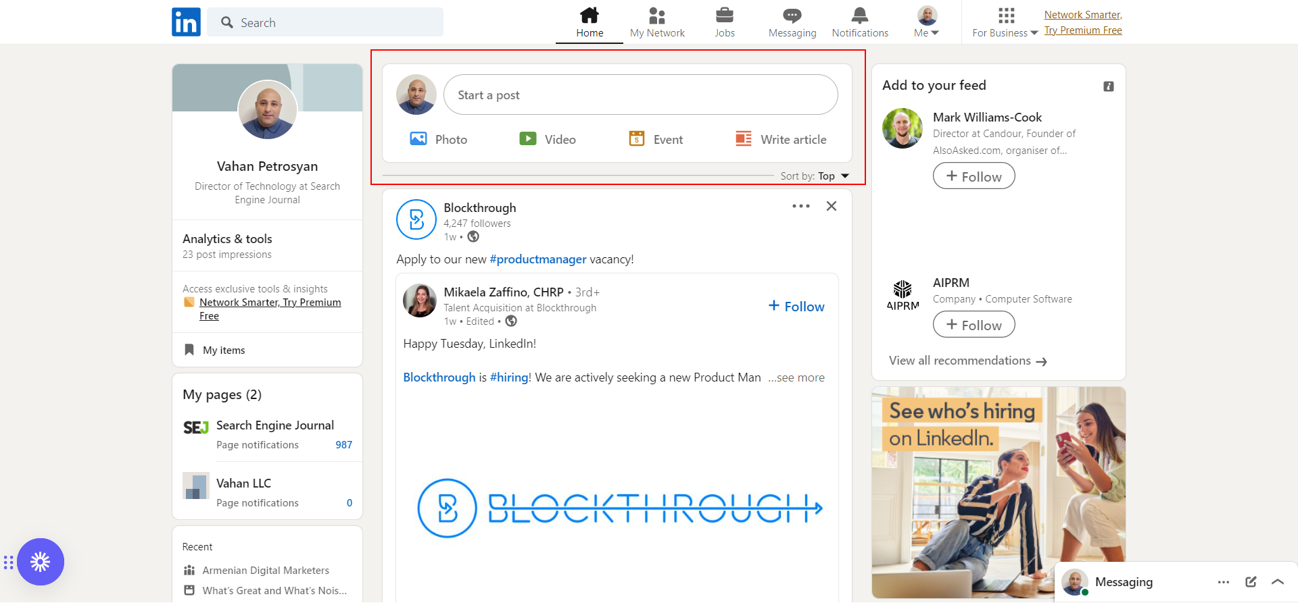The width and height of the screenshot is (1298, 603).
Task: Click the Messaging bar title
Action: (x=1124, y=582)
